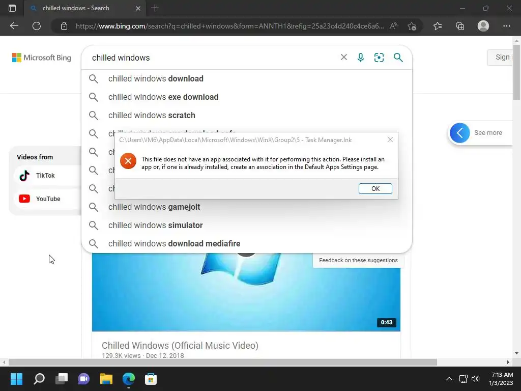This screenshot has height=391, width=521.
Task: Open network status tray icon
Action: 463,379
